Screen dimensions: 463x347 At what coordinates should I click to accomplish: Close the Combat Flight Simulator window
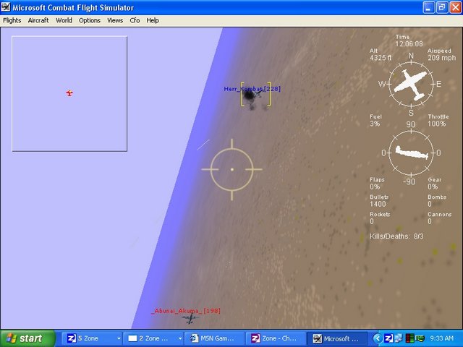456,7
